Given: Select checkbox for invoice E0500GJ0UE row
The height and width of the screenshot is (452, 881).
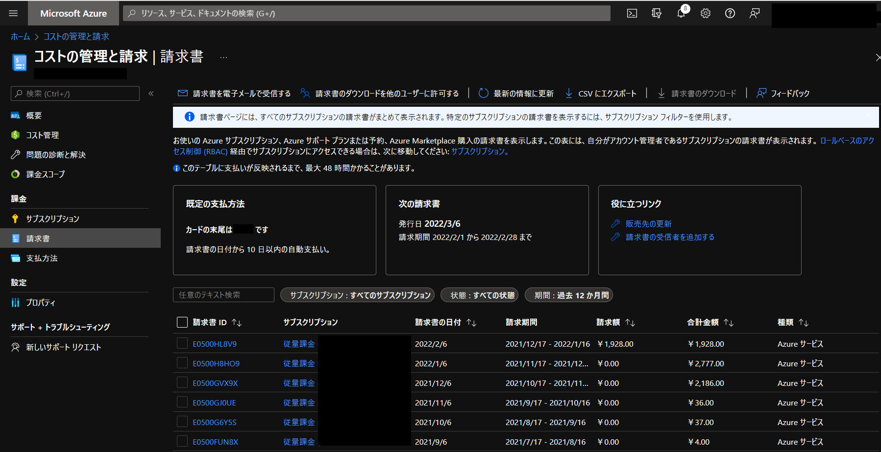Looking at the screenshot, I should click(x=182, y=403).
